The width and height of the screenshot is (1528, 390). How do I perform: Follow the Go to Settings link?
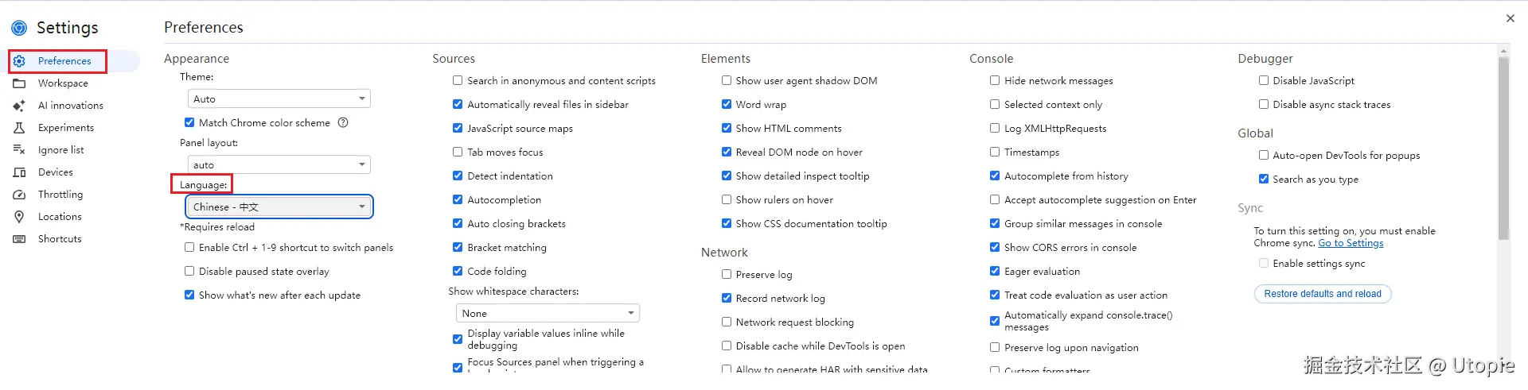(1351, 243)
